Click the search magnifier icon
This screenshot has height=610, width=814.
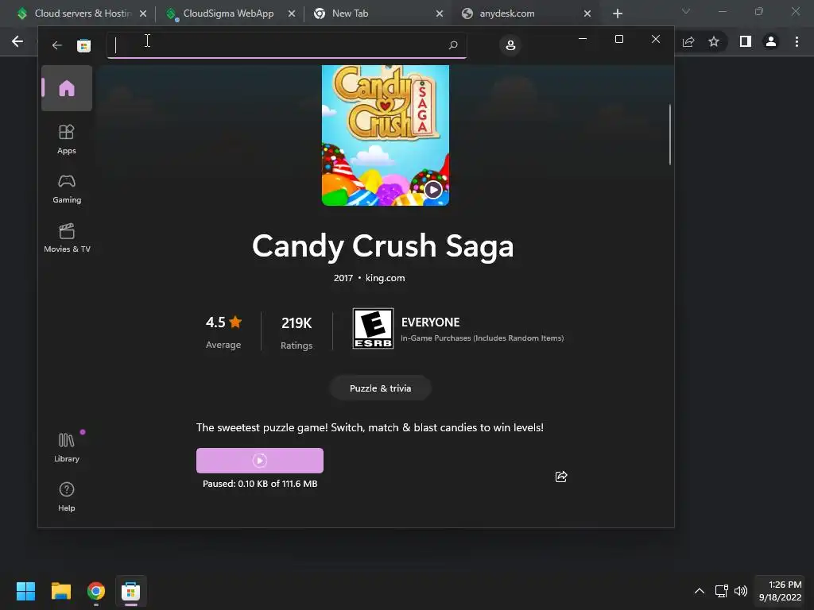[452, 45]
